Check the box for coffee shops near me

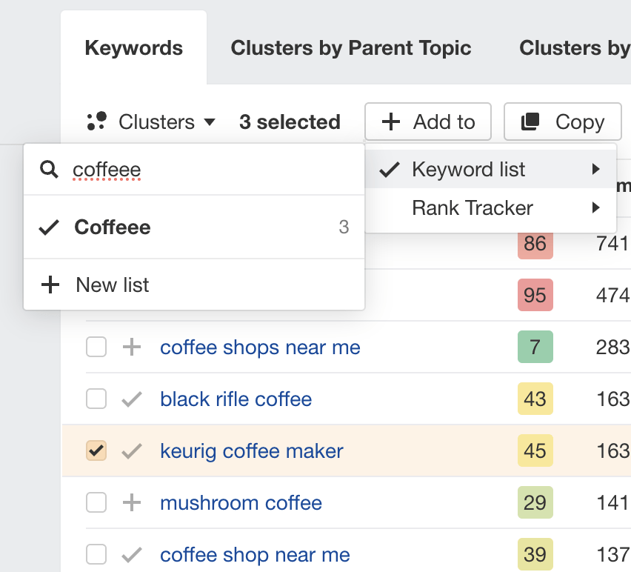click(96, 347)
